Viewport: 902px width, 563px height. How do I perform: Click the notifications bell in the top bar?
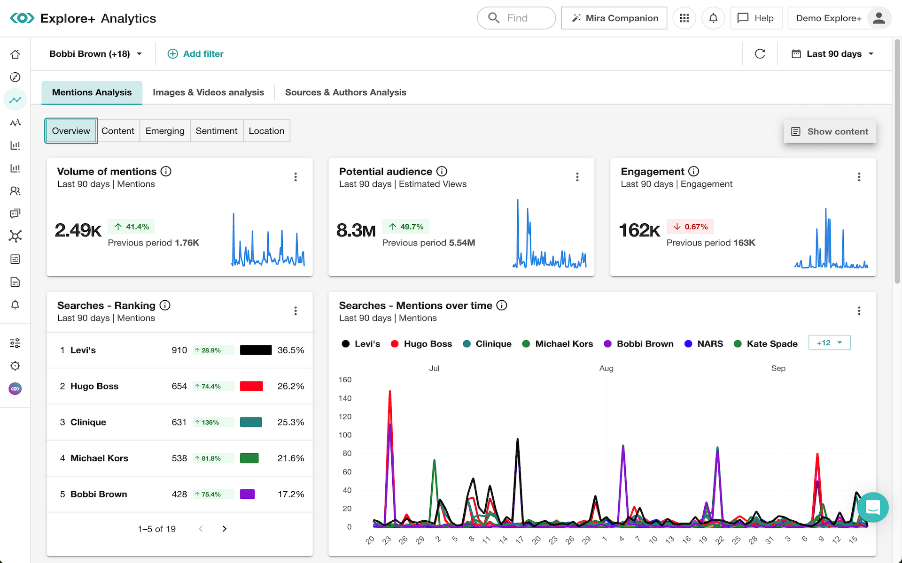(x=713, y=18)
